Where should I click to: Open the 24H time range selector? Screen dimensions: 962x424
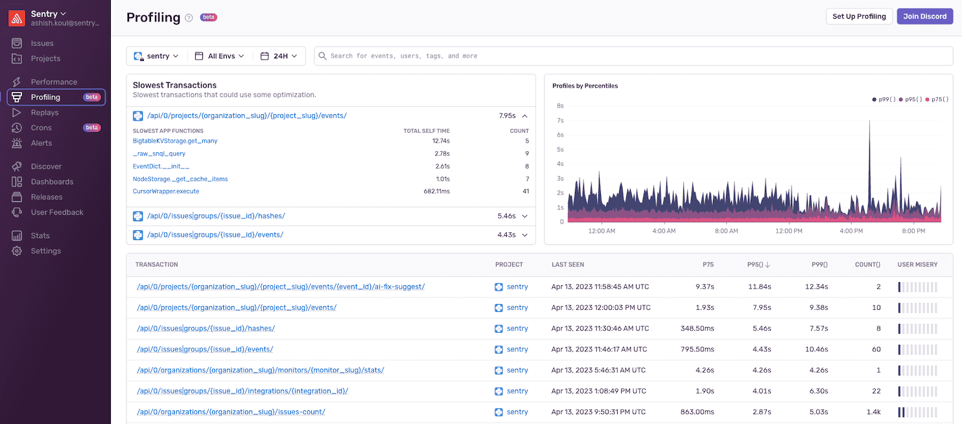(x=279, y=56)
